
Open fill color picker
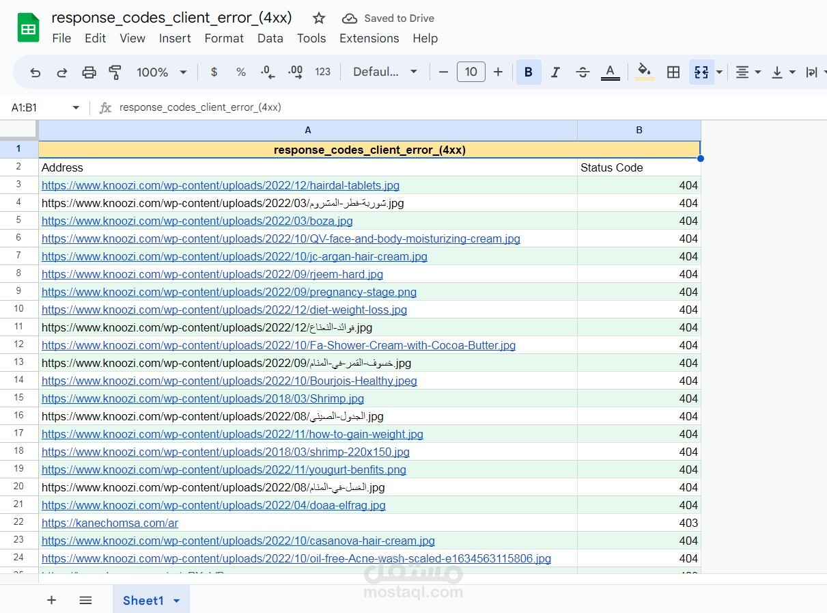pyautogui.click(x=645, y=72)
